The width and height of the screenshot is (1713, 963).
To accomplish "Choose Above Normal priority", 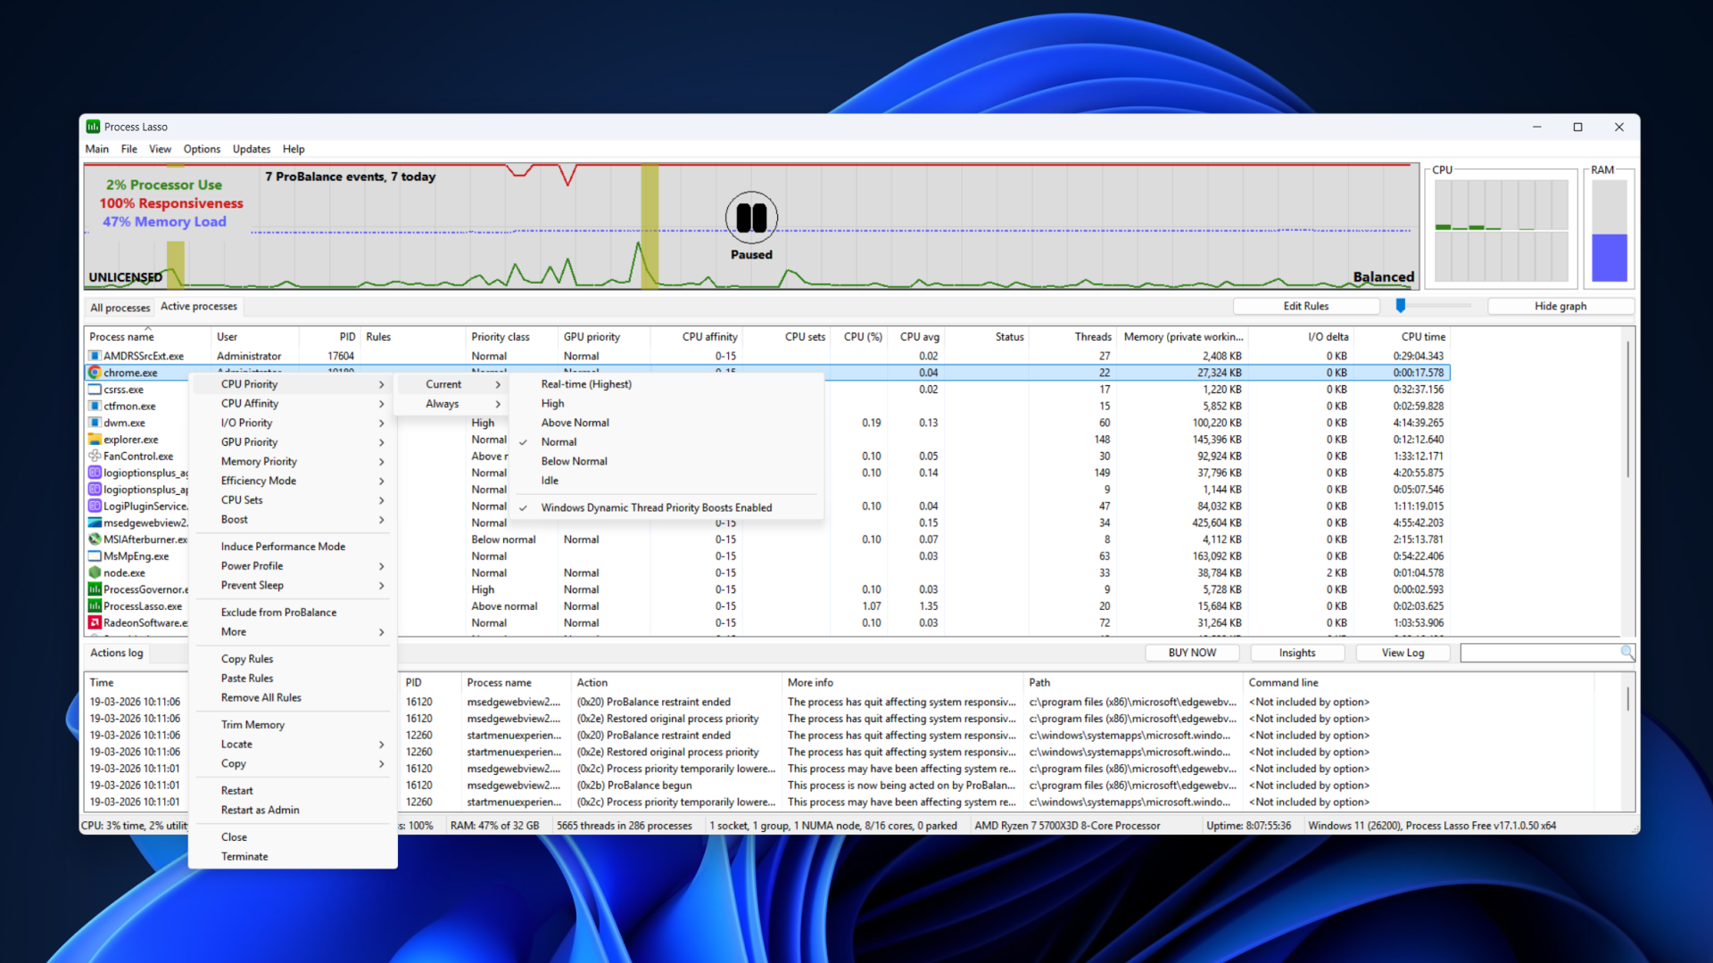I will [666, 423].
